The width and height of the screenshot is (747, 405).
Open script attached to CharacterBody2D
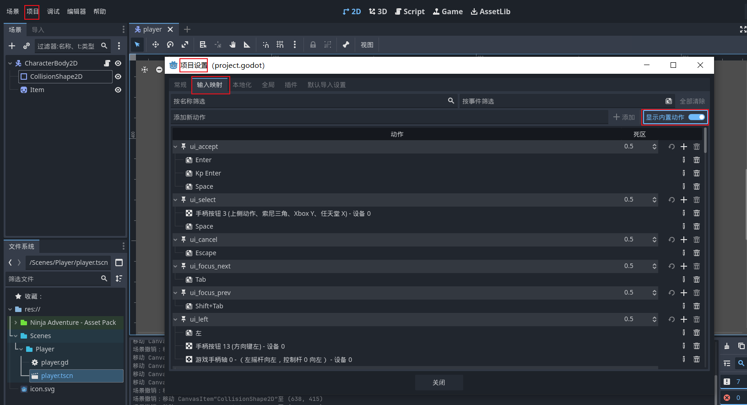[107, 63]
